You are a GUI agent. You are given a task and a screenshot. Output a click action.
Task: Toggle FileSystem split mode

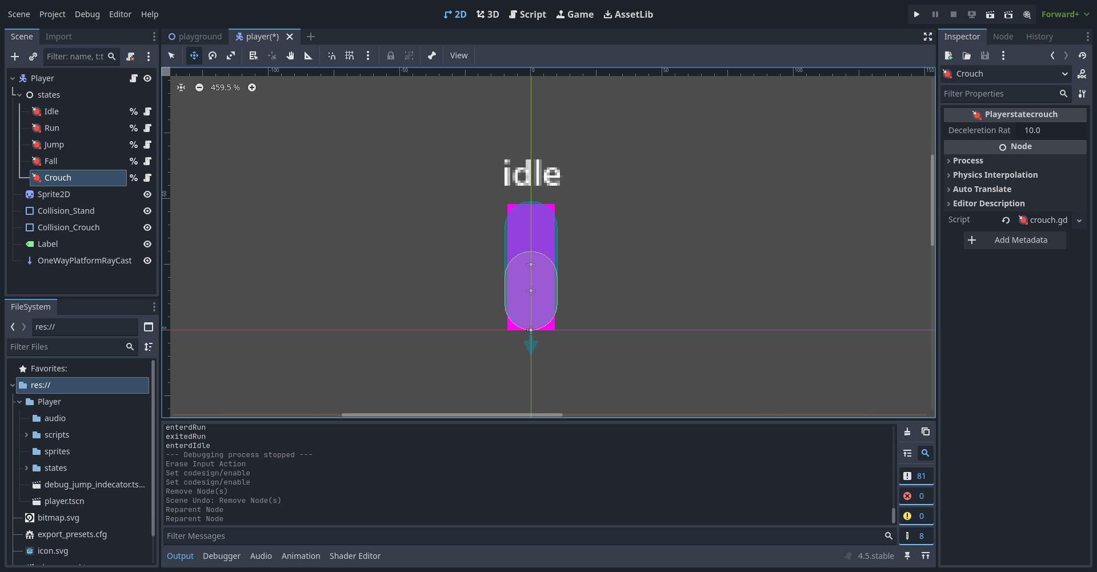click(149, 327)
